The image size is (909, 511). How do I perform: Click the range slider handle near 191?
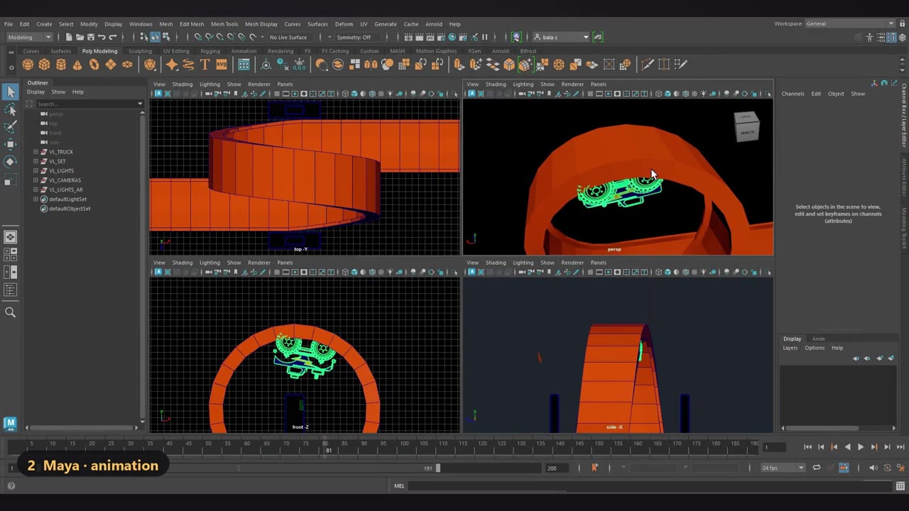[x=437, y=468]
